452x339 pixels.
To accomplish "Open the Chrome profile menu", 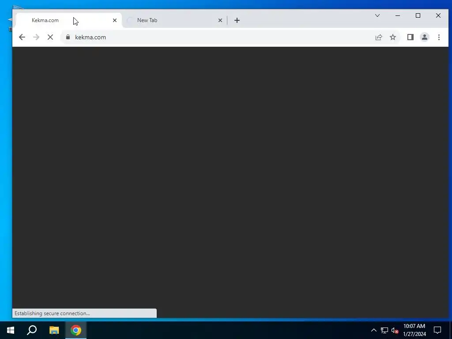I will [425, 37].
